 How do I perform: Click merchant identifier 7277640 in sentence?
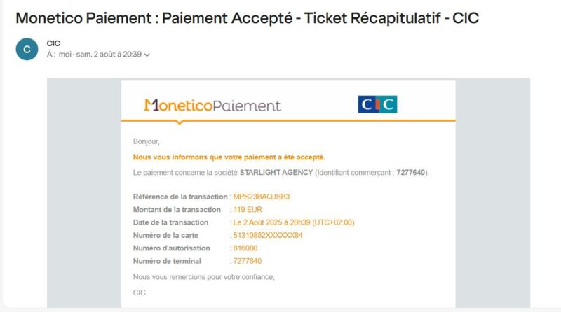coord(411,172)
